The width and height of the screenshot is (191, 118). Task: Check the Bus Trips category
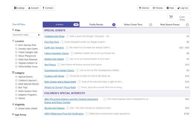click(16, 87)
